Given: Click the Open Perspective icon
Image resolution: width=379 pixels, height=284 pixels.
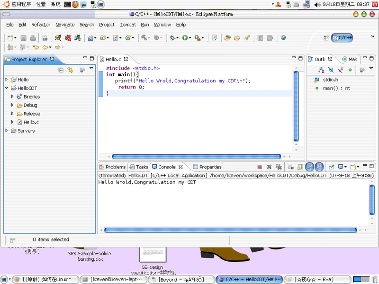Looking at the screenshot, I should pos(326,38).
